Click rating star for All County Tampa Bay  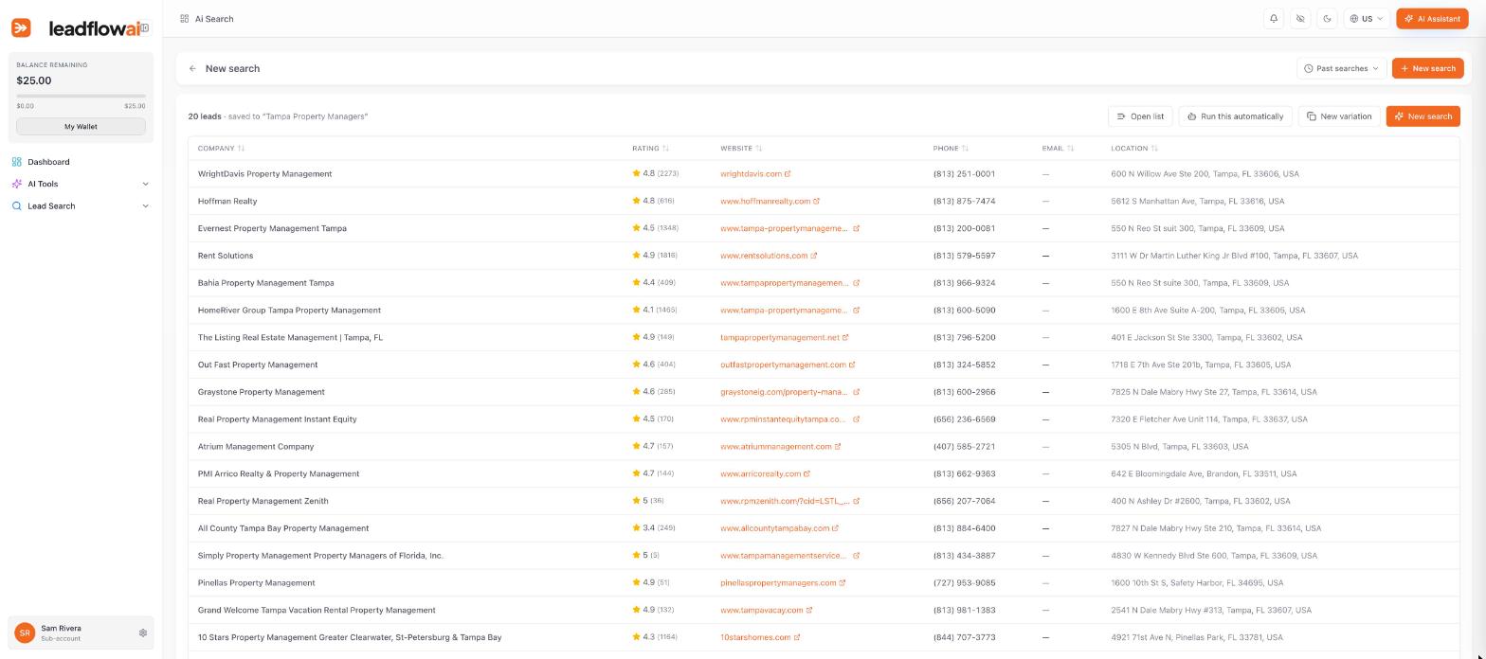[x=637, y=528]
